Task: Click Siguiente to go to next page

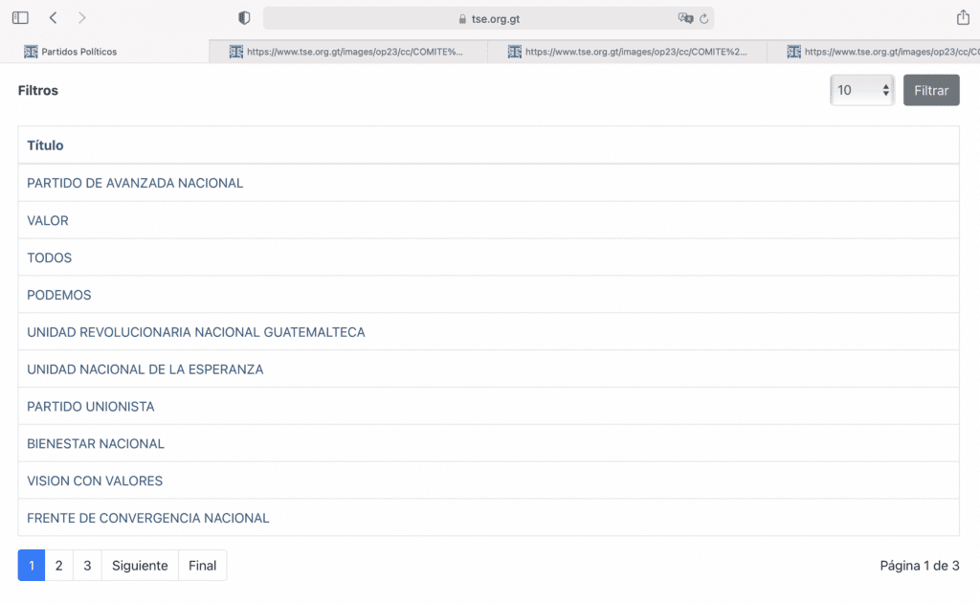Action: click(x=140, y=566)
